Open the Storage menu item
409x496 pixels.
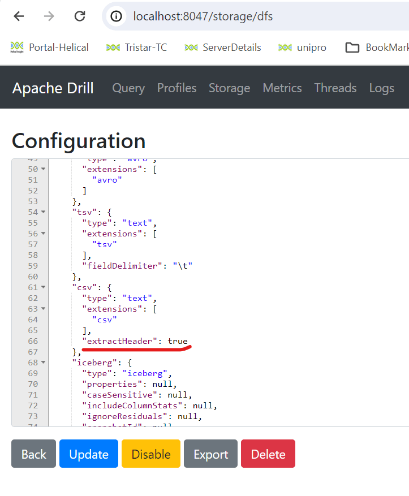(x=229, y=88)
